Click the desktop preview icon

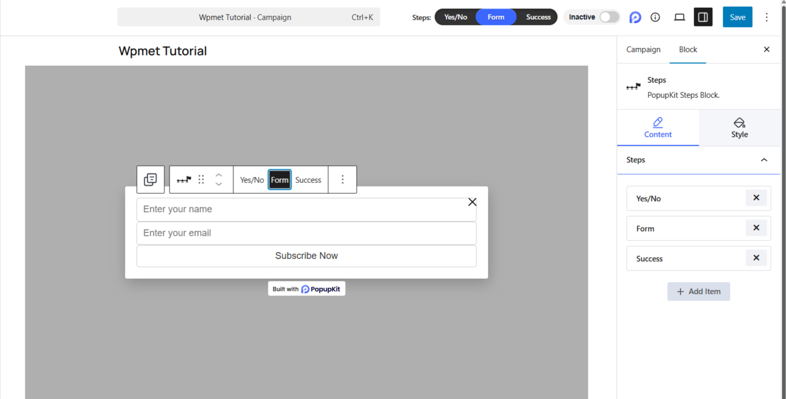679,17
